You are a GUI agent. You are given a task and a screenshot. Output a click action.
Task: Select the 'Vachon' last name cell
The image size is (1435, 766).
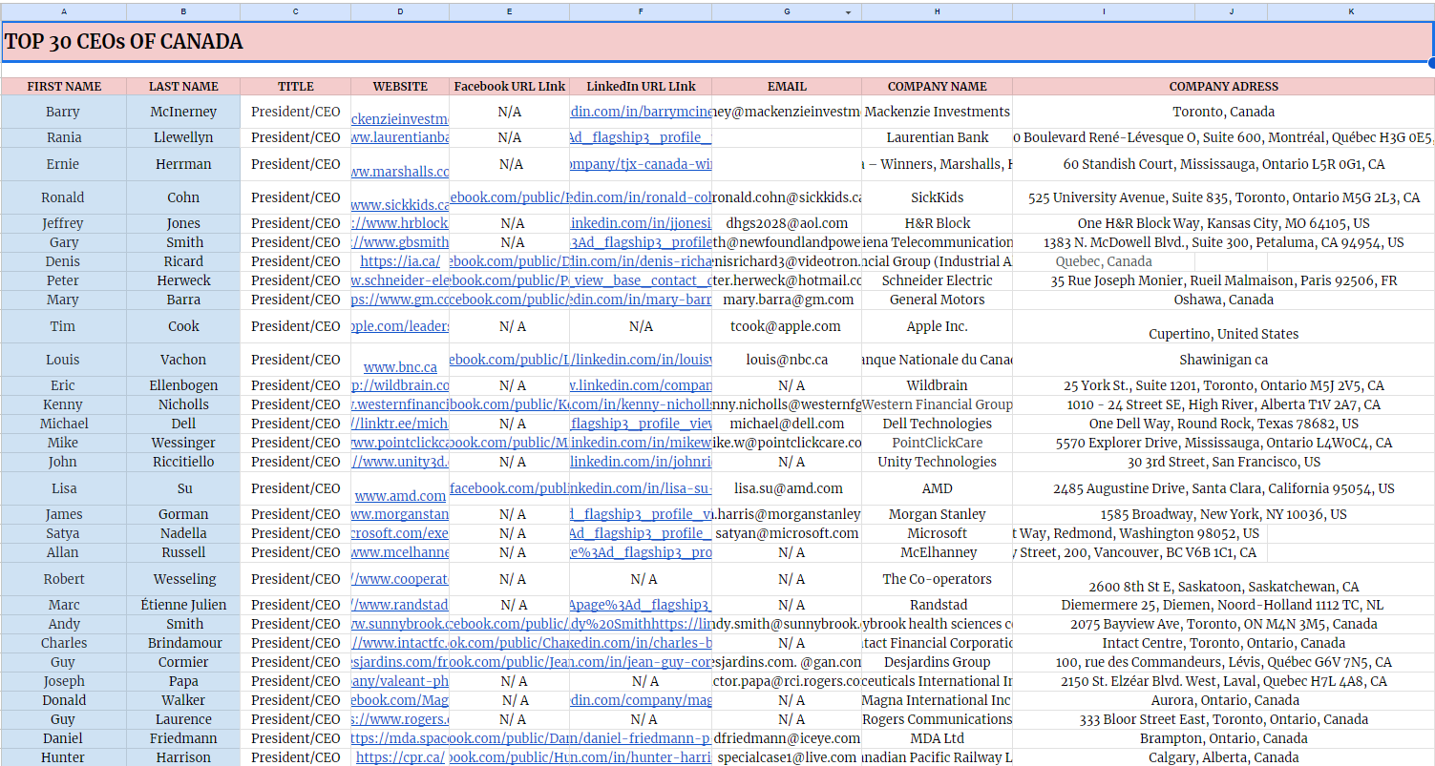[183, 360]
